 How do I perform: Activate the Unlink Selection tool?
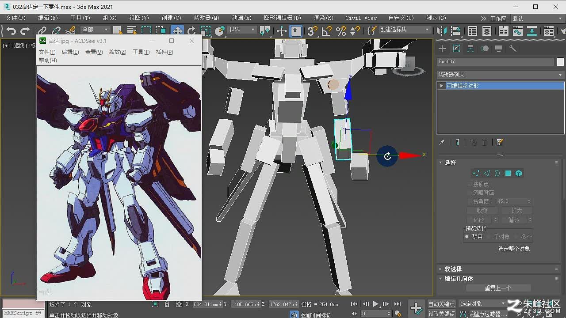click(56, 31)
